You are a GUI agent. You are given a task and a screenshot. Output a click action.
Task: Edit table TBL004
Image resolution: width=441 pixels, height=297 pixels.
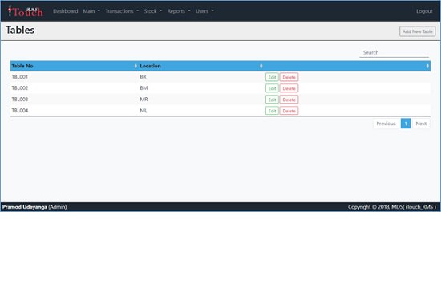tap(272, 111)
